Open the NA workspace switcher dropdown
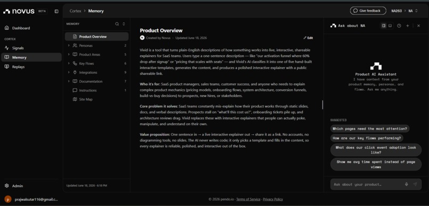429x206 pixels. coord(413,11)
